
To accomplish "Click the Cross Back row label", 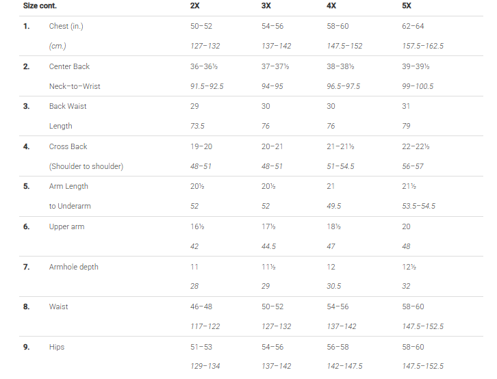I will pyautogui.click(x=68, y=146).
